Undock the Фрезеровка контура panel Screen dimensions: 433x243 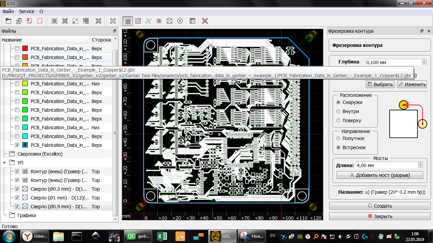[422, 31]
